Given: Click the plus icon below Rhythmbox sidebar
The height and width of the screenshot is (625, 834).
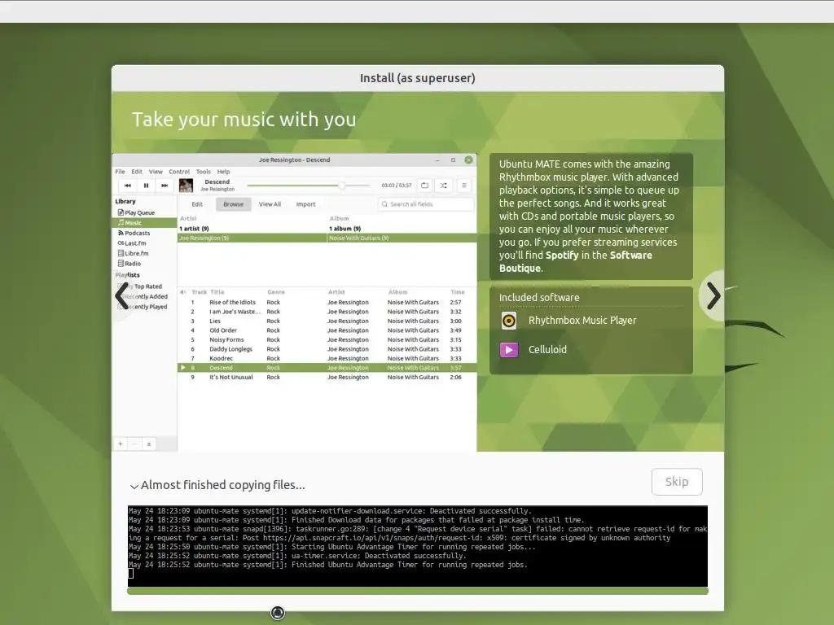Looking at the screenshot, I should pyautogui.click(x=121, y=444).
